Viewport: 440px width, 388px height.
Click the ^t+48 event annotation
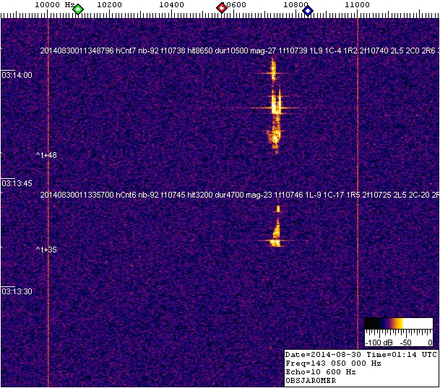pos(46,155)
